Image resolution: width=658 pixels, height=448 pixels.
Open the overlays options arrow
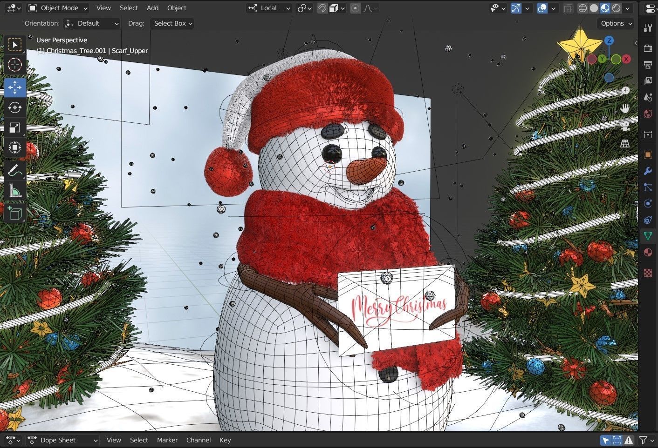point(553,8)
